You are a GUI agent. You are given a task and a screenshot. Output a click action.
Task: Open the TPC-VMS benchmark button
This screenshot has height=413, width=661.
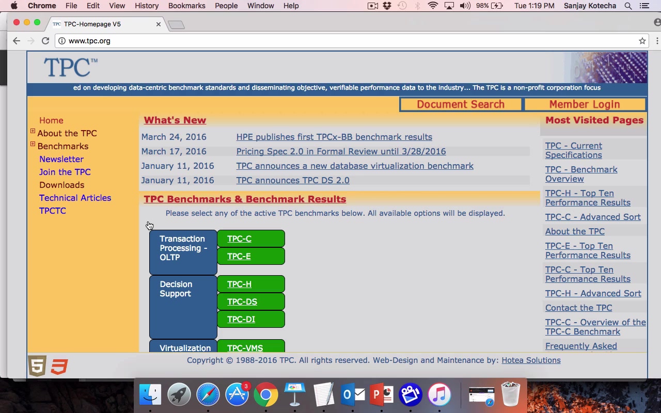(251, 346)
